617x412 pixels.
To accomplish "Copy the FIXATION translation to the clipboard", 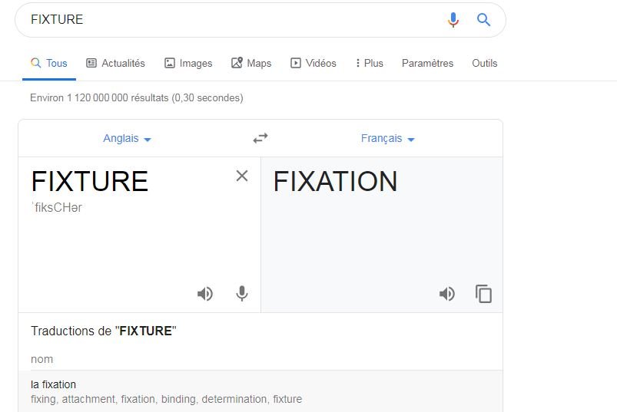I will point(483,294).
